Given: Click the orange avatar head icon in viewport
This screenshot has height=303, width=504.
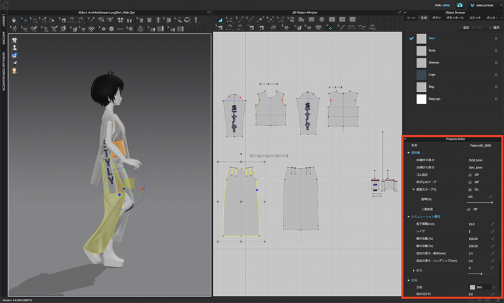Looking at the screenshot, I should click(x=14, y=71).
